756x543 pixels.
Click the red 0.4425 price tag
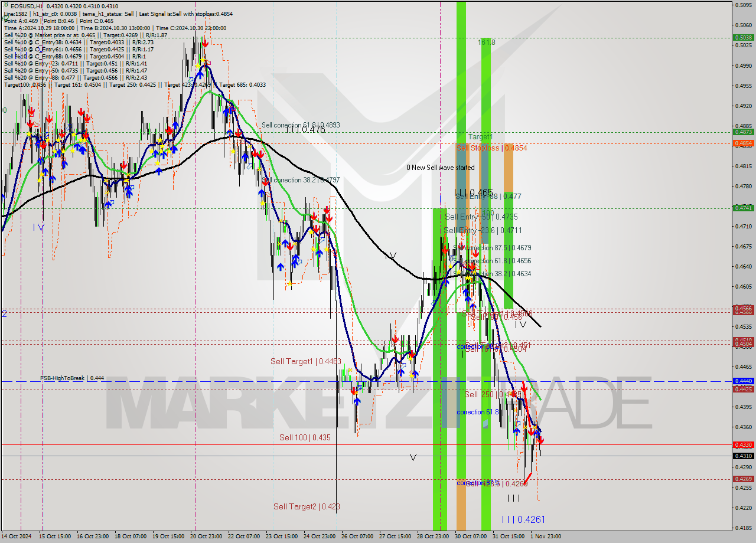point(743,389)
